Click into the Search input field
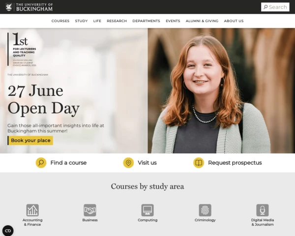Image resolution: width=295 pixels, height=236 pixels. coord(275,7)
